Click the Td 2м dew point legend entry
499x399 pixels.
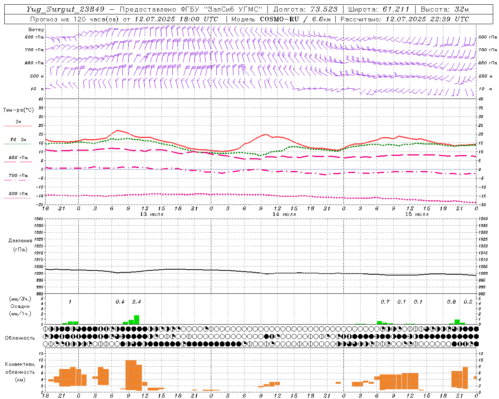pos(18,139)
